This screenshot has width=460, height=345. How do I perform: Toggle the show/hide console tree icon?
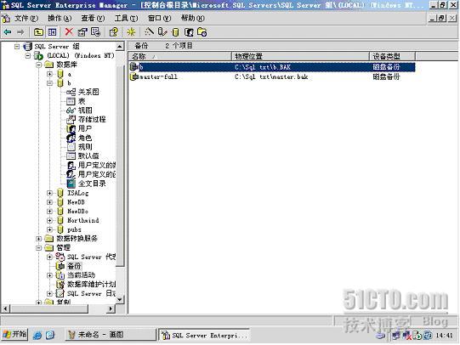(x=52, y=32)
